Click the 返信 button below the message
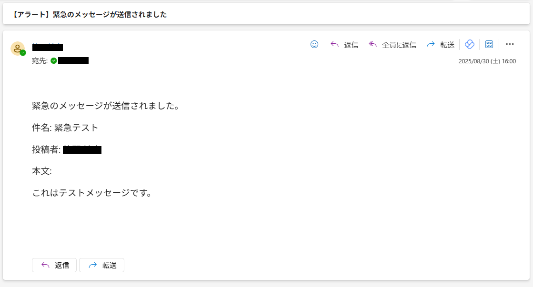The height and width of the screenshot is (287, 533). click(54, 265)
